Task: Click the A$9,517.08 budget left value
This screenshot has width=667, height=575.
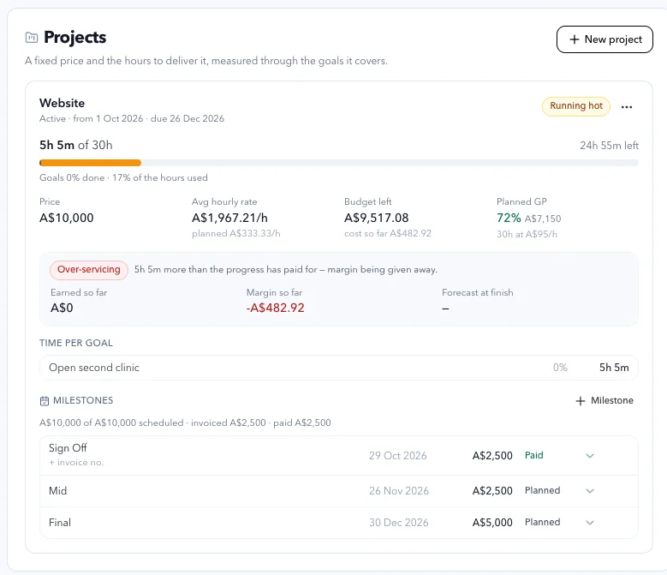Action: [376, 218]
